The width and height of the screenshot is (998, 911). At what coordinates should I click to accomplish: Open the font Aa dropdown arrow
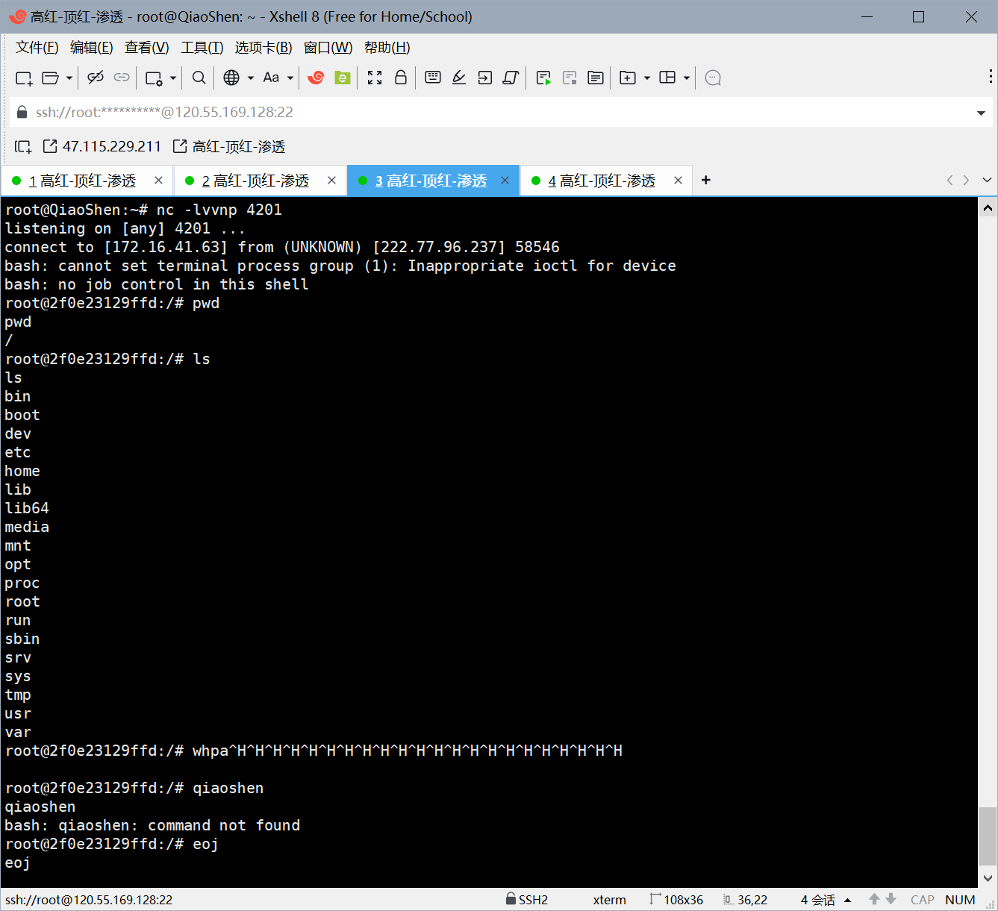290,78
